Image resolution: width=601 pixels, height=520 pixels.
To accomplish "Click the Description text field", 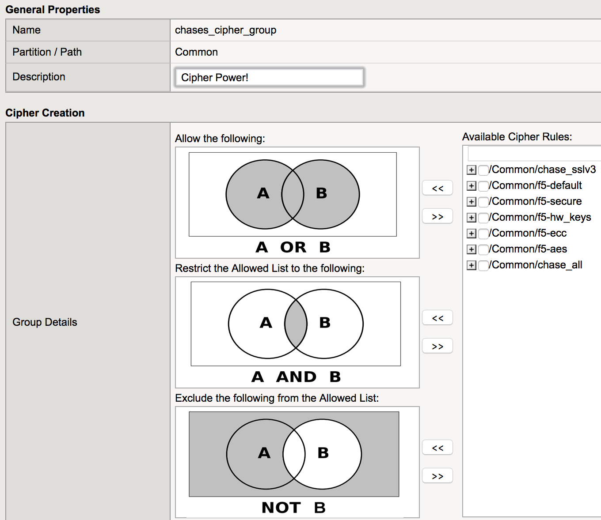I will (x=269, y=77).
